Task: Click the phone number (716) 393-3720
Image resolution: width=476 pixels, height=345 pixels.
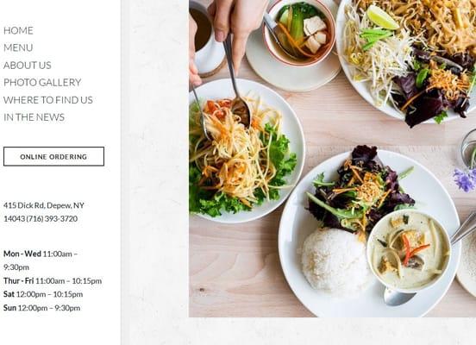Action: click(x=52, y=219)
